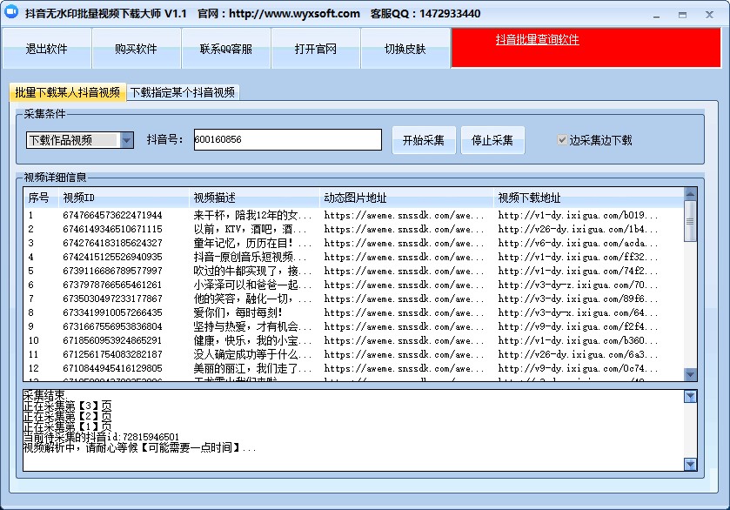Open the official site with 打开官网
Screen dimensions: 730x510
coord(315,49)
